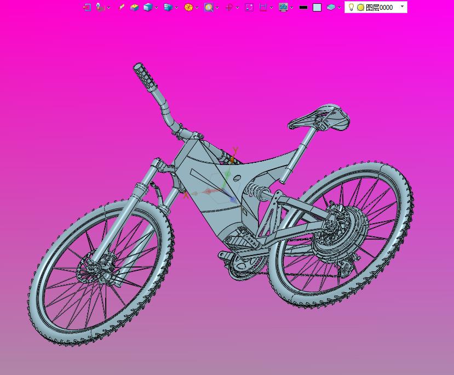Screen dimensions: 454x375
Task: Open the measure tool dropdown arrow
Action: pyautogui.click(x=271, y=8)
